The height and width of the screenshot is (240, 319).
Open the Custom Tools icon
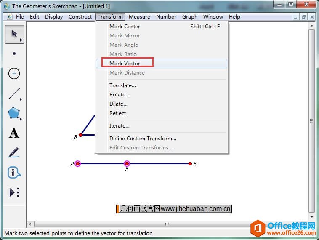pos(14,192)
